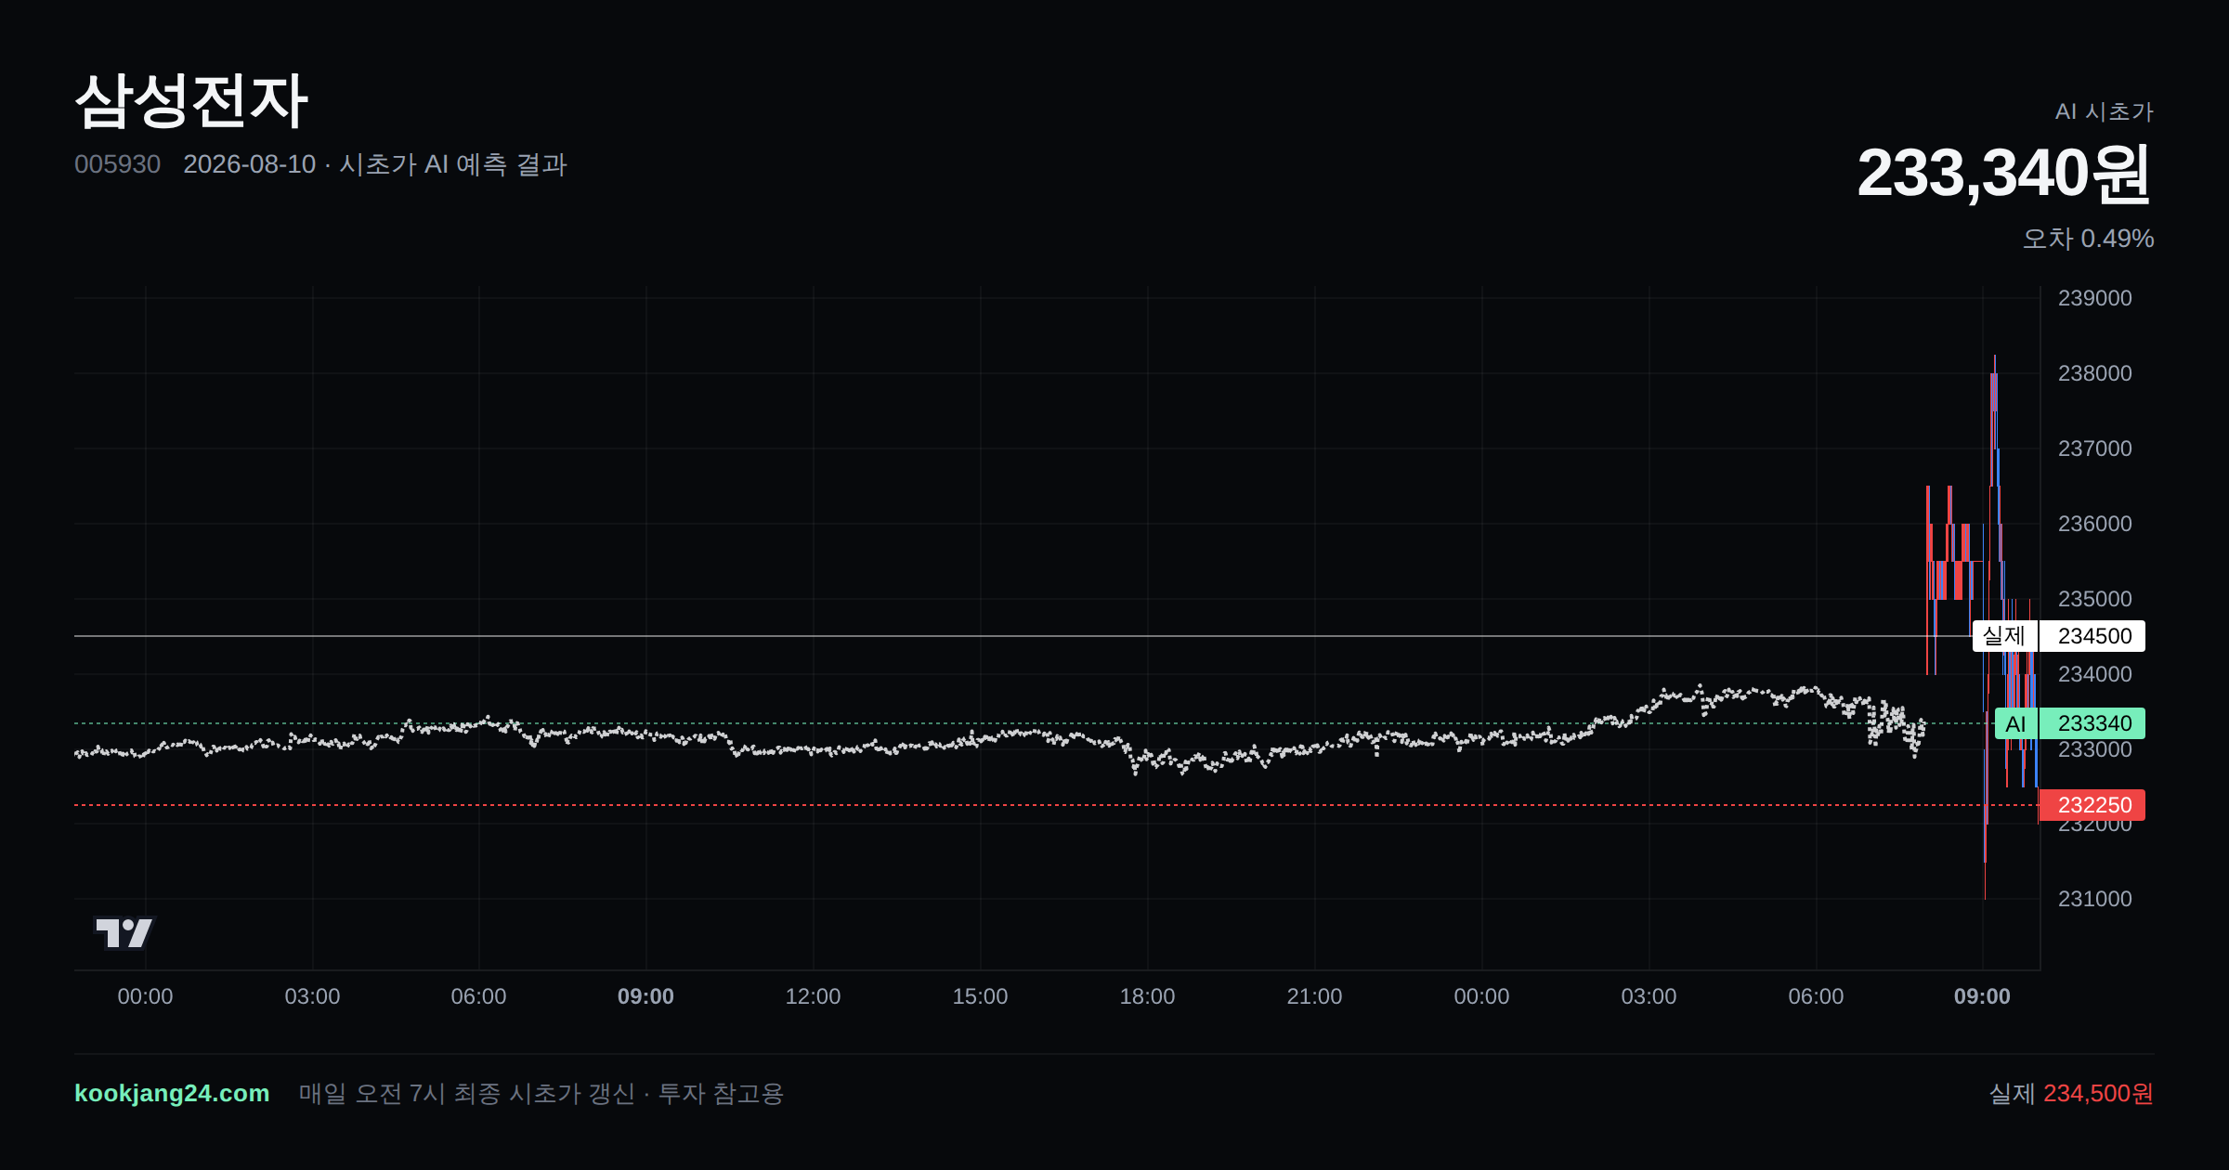Click the 18:00 time axis label
The image size is (2229, 1170).
click(x=1147, y=996)
